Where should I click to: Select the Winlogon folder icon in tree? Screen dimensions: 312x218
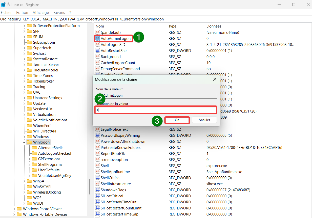tap(29, 142)
